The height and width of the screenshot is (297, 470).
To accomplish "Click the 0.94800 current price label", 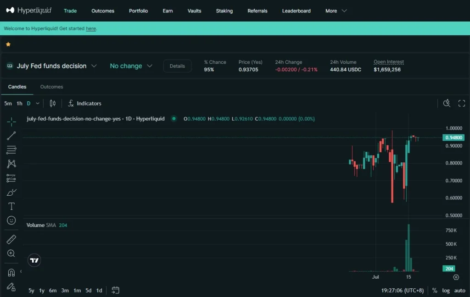I will point(453,137).
